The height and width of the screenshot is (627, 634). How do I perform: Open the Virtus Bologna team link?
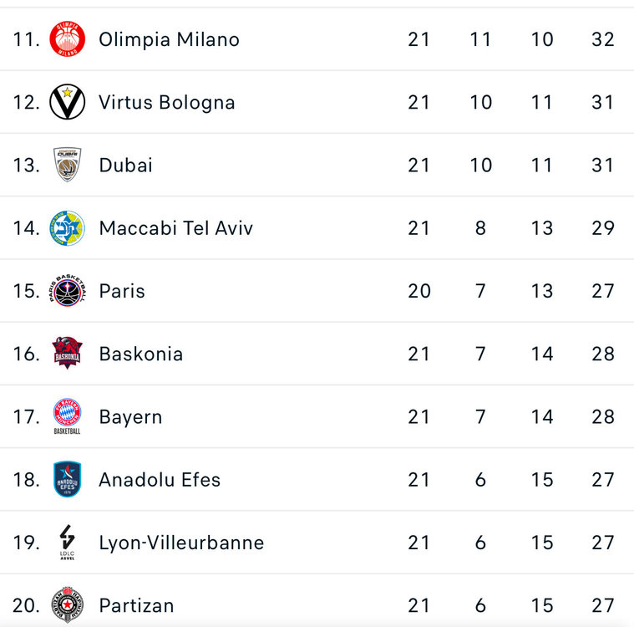coord(166,102)
